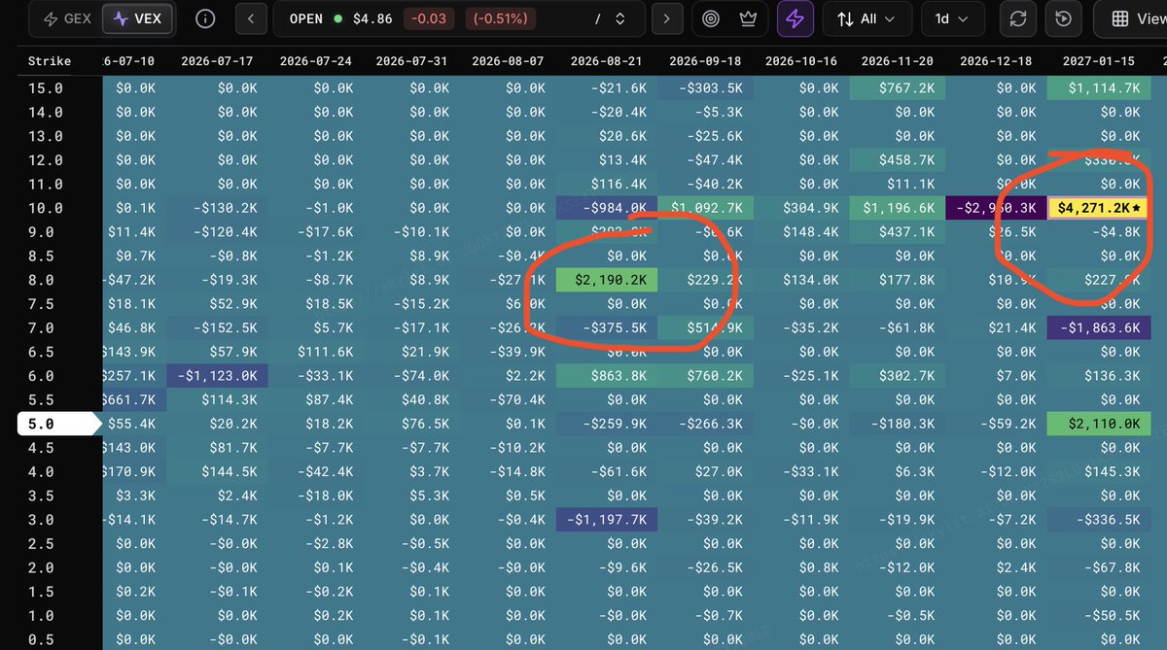This screenshot has height=650, width=1167.
Task: Click the replay play-circle icon
Action: click(x=1064, y=18)
